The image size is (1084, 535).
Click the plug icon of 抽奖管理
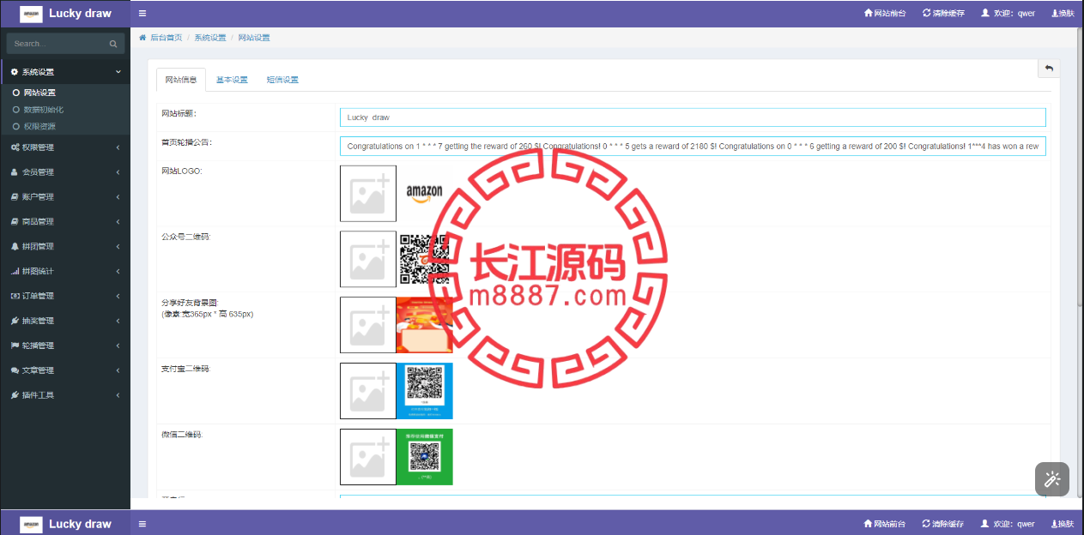(x=15, y=322)
